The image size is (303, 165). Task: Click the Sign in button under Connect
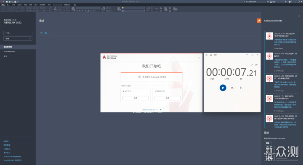268,143
